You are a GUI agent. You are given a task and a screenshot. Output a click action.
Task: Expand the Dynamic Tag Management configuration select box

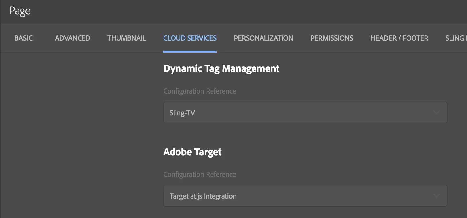coord(305,112)
